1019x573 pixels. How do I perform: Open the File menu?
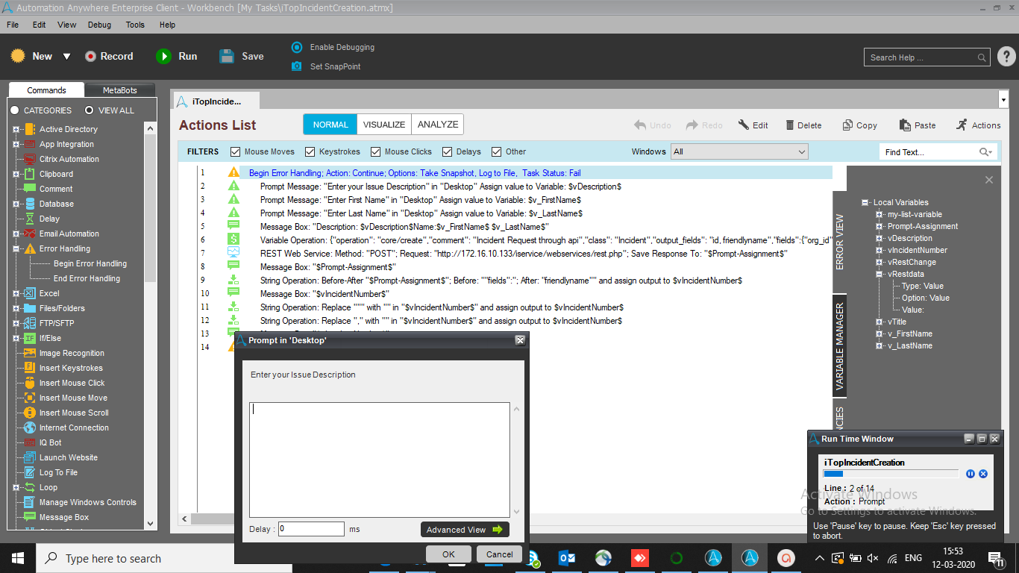(13, 25)
